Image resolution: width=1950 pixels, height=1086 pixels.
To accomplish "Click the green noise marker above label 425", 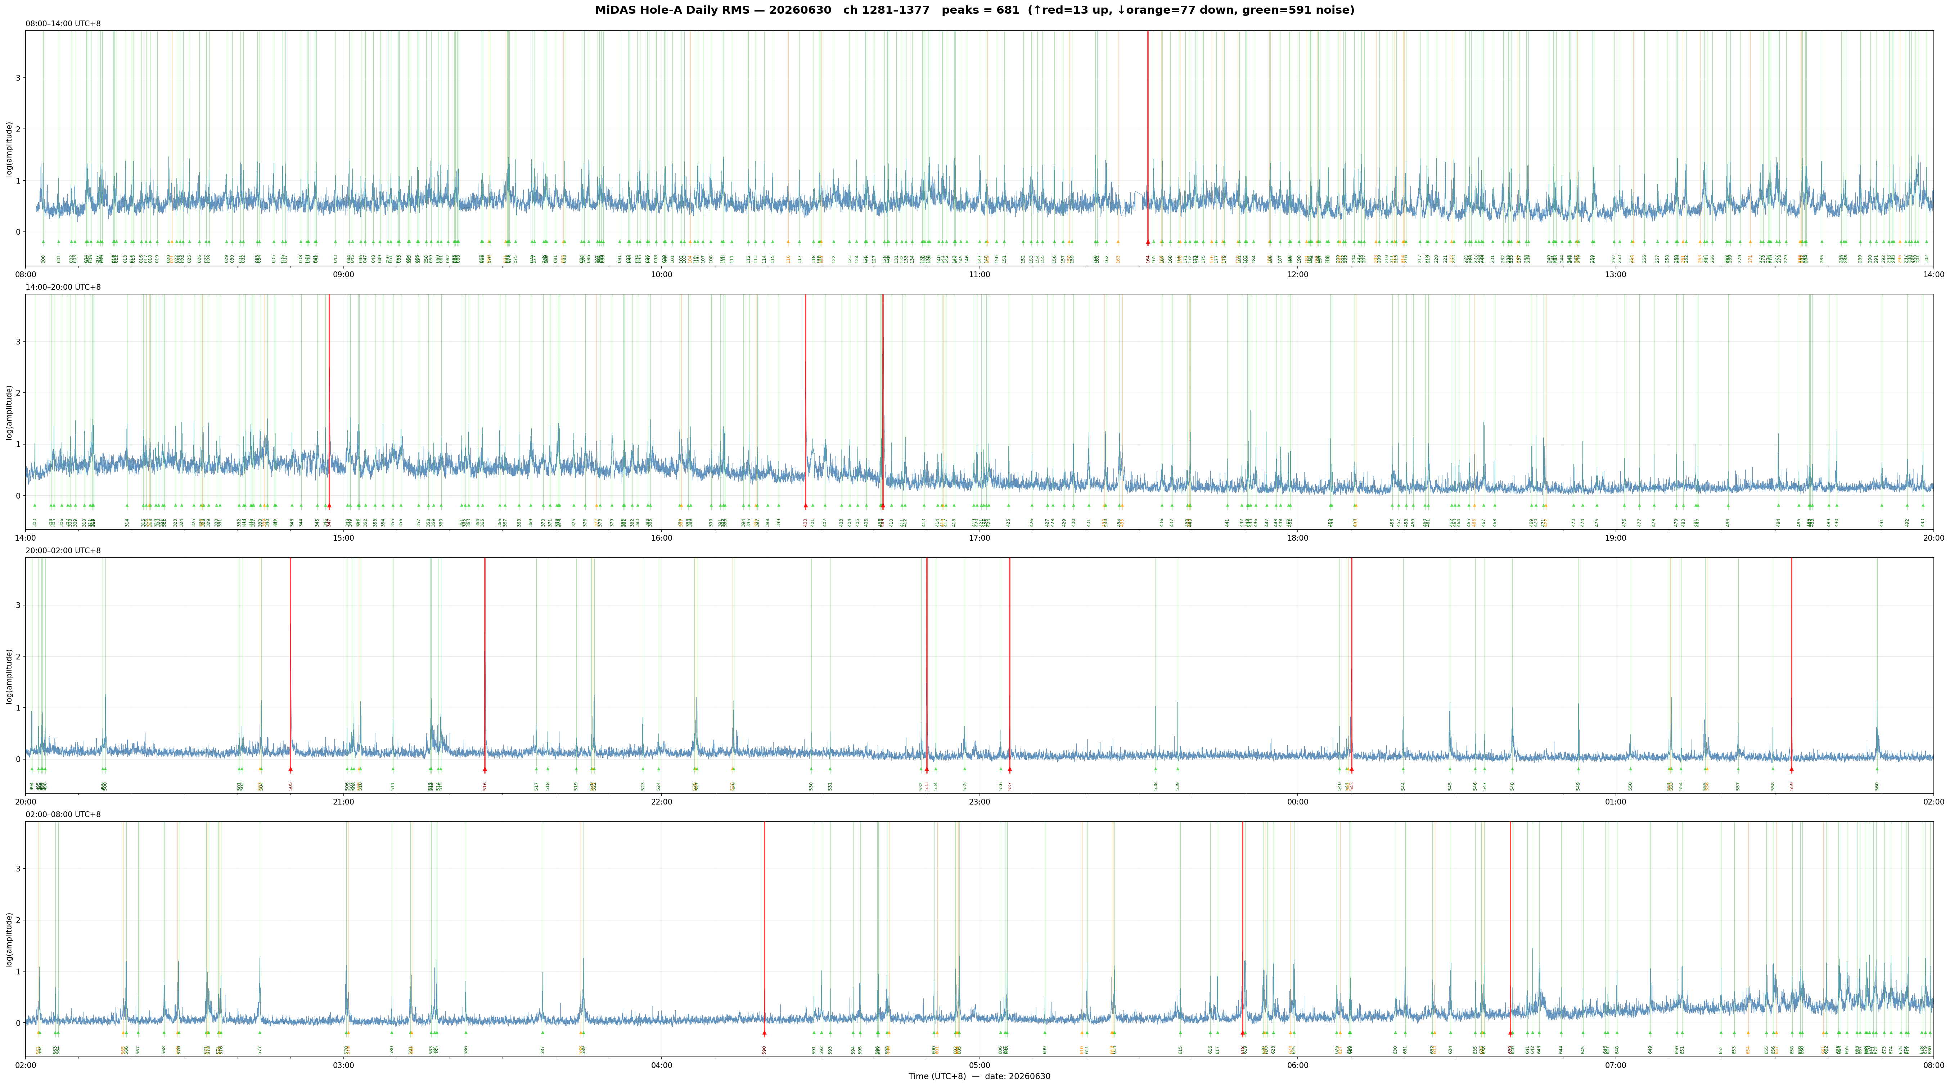I will click(1008, 505).
